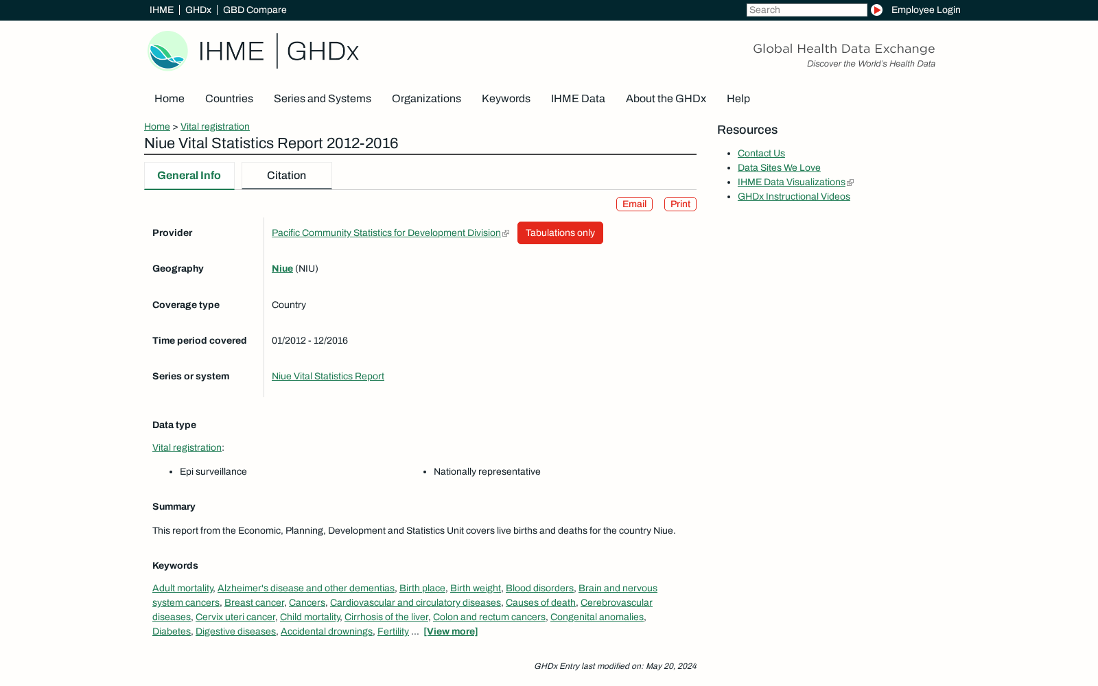Go to Home in main navigation
This screenshot has width=1098, height=686.
(170, 99)
